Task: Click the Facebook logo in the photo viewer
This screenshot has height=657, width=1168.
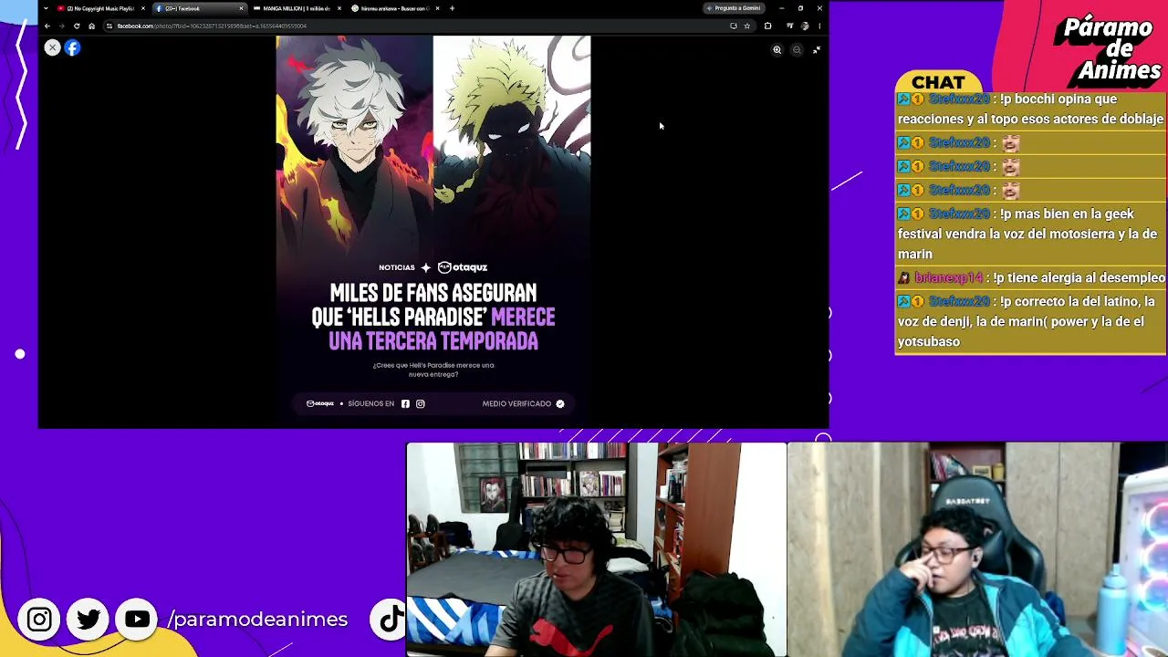Action: point(72,47)
